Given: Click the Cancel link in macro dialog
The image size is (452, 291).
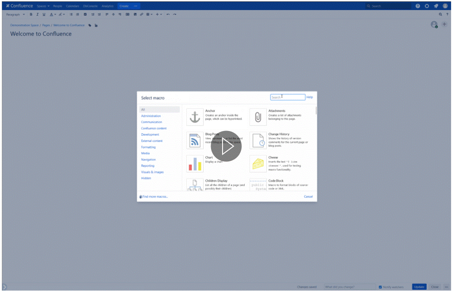Looking at the screenshot, I should coord(308,196).
